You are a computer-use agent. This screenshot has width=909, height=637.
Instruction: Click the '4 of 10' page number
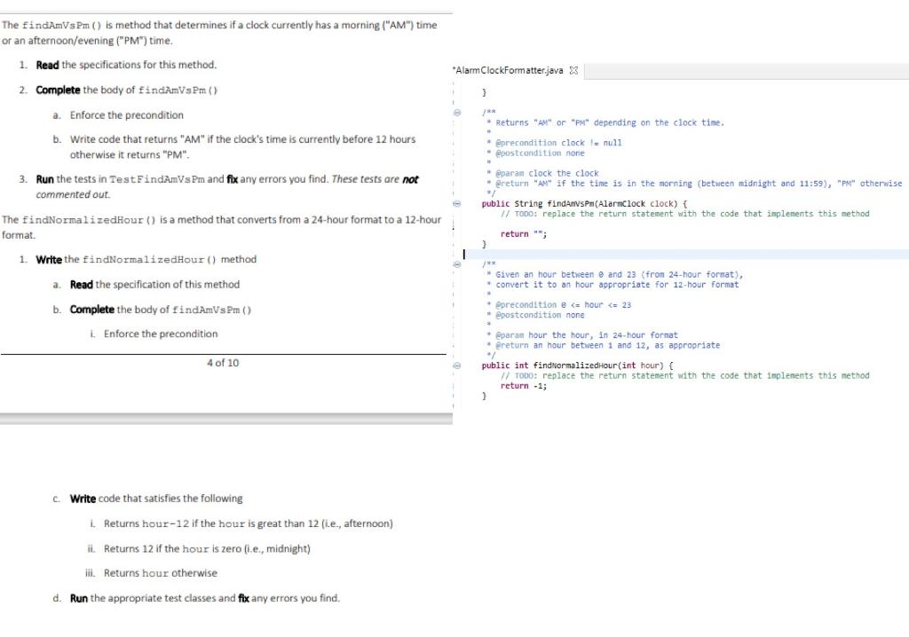click(223, 363)
